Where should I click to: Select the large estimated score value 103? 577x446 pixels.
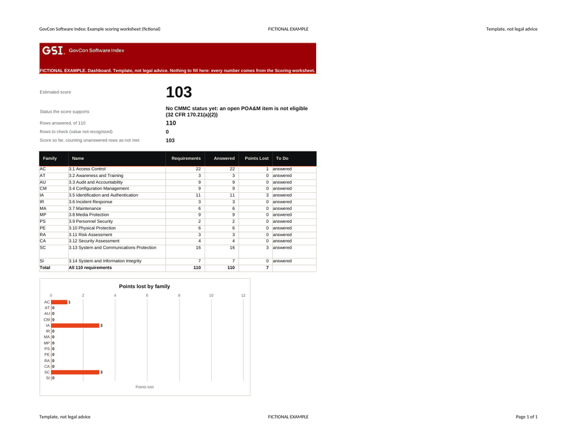[179, 92]
